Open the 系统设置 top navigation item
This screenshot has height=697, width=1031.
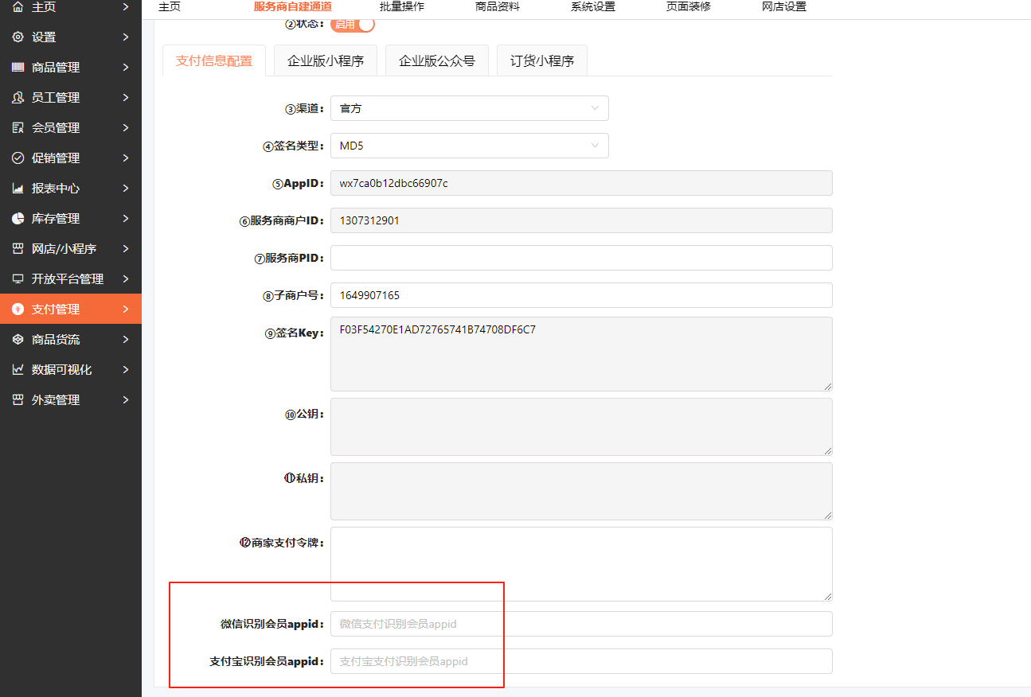[x=593, y=6]
